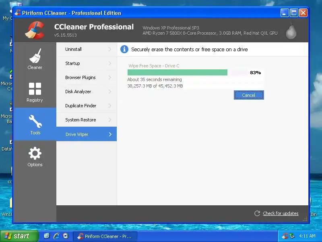Click the About 35 seconds remaining text
This screenshot has width=322, height=242.
(155, 79)
